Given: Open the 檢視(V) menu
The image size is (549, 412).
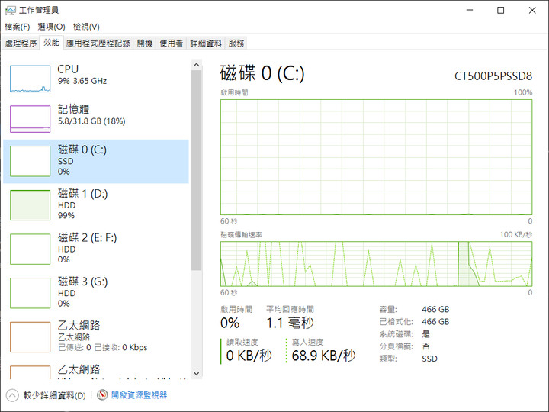Looking at the screenshot, I should click(86, 27).
